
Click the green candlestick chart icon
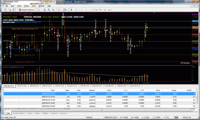point(45,10)
